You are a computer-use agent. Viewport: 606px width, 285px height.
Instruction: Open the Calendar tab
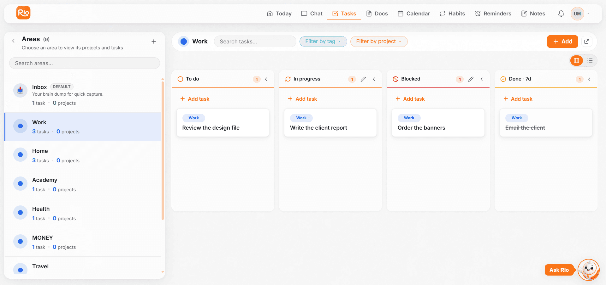pyautogui.click(x=414, y=14)
